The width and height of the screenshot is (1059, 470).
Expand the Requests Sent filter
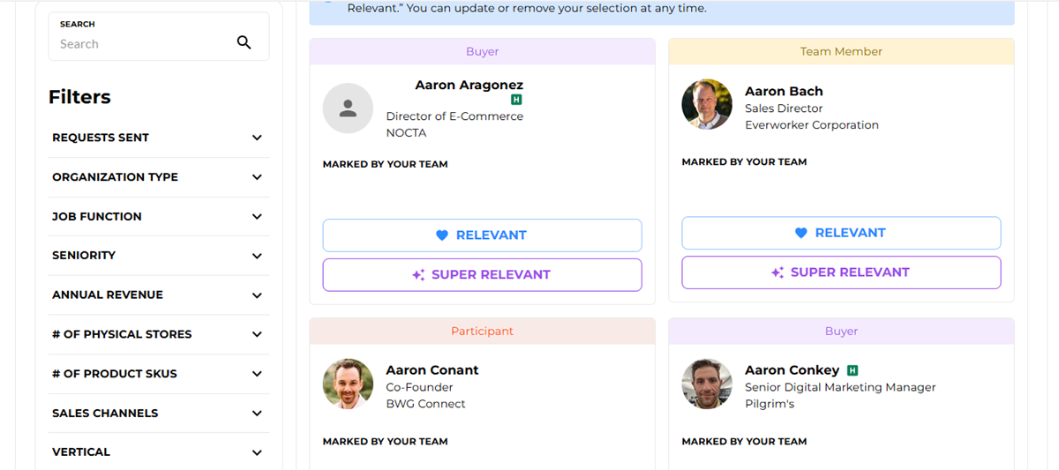[x=257, y=138]
